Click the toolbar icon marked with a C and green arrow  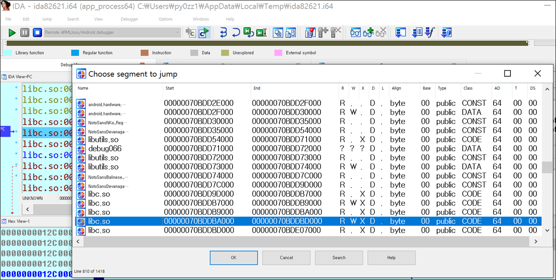(x=204, y=33)
